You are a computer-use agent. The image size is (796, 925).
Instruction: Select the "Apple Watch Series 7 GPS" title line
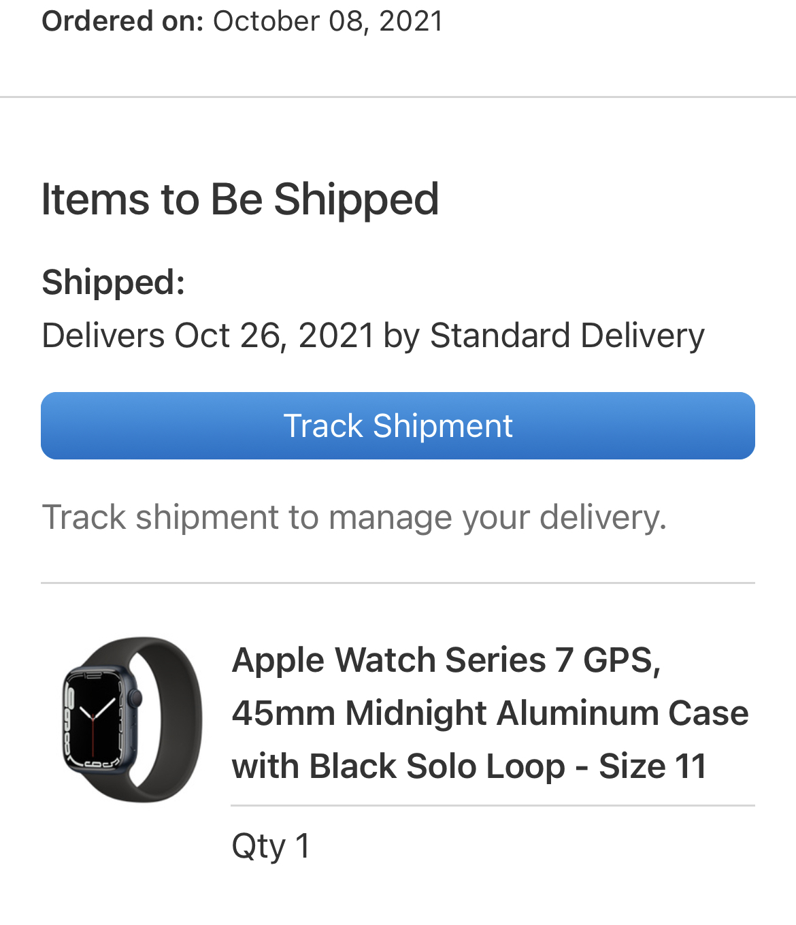(446, 660)
